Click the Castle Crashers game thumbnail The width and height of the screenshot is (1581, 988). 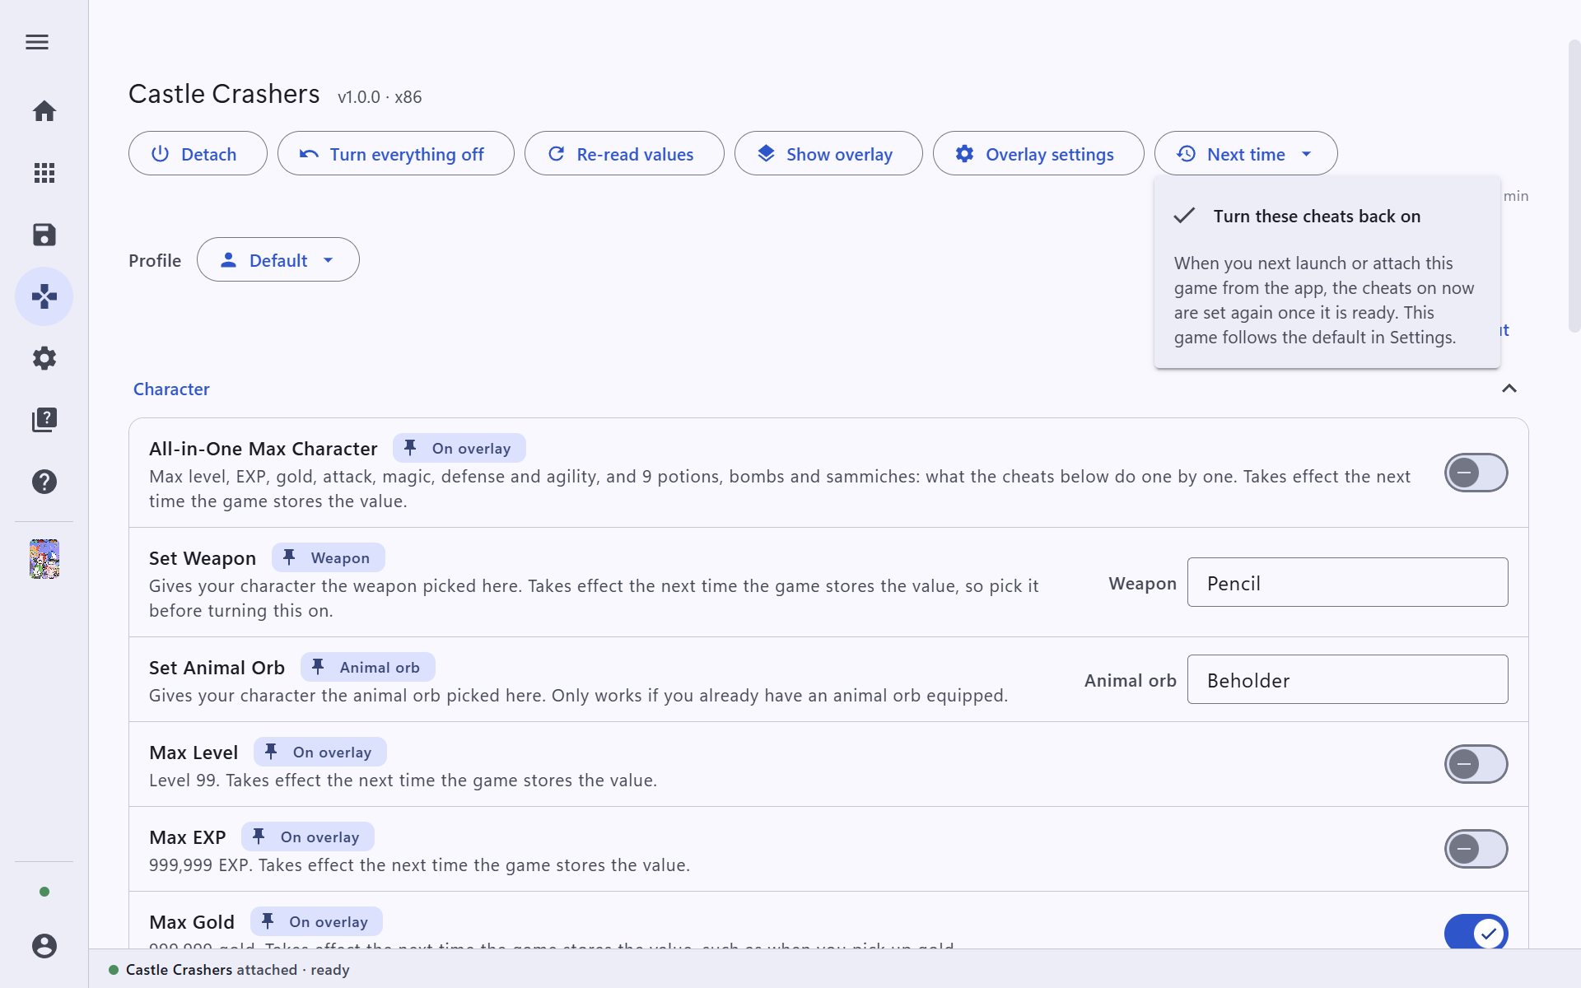(x=44, y=559)
